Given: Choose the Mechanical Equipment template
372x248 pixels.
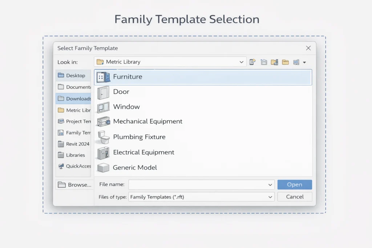Looking at the screenshot, I should [148, 121].
